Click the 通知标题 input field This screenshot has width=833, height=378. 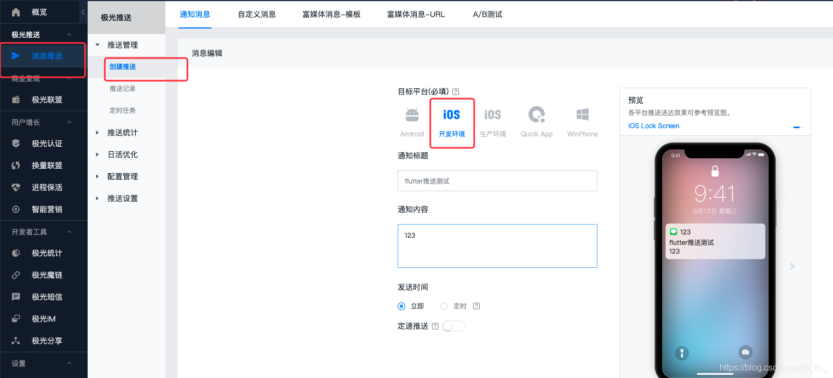(497, 181)
